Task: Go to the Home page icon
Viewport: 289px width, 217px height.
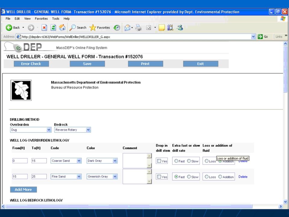Action: click(62, 28)
